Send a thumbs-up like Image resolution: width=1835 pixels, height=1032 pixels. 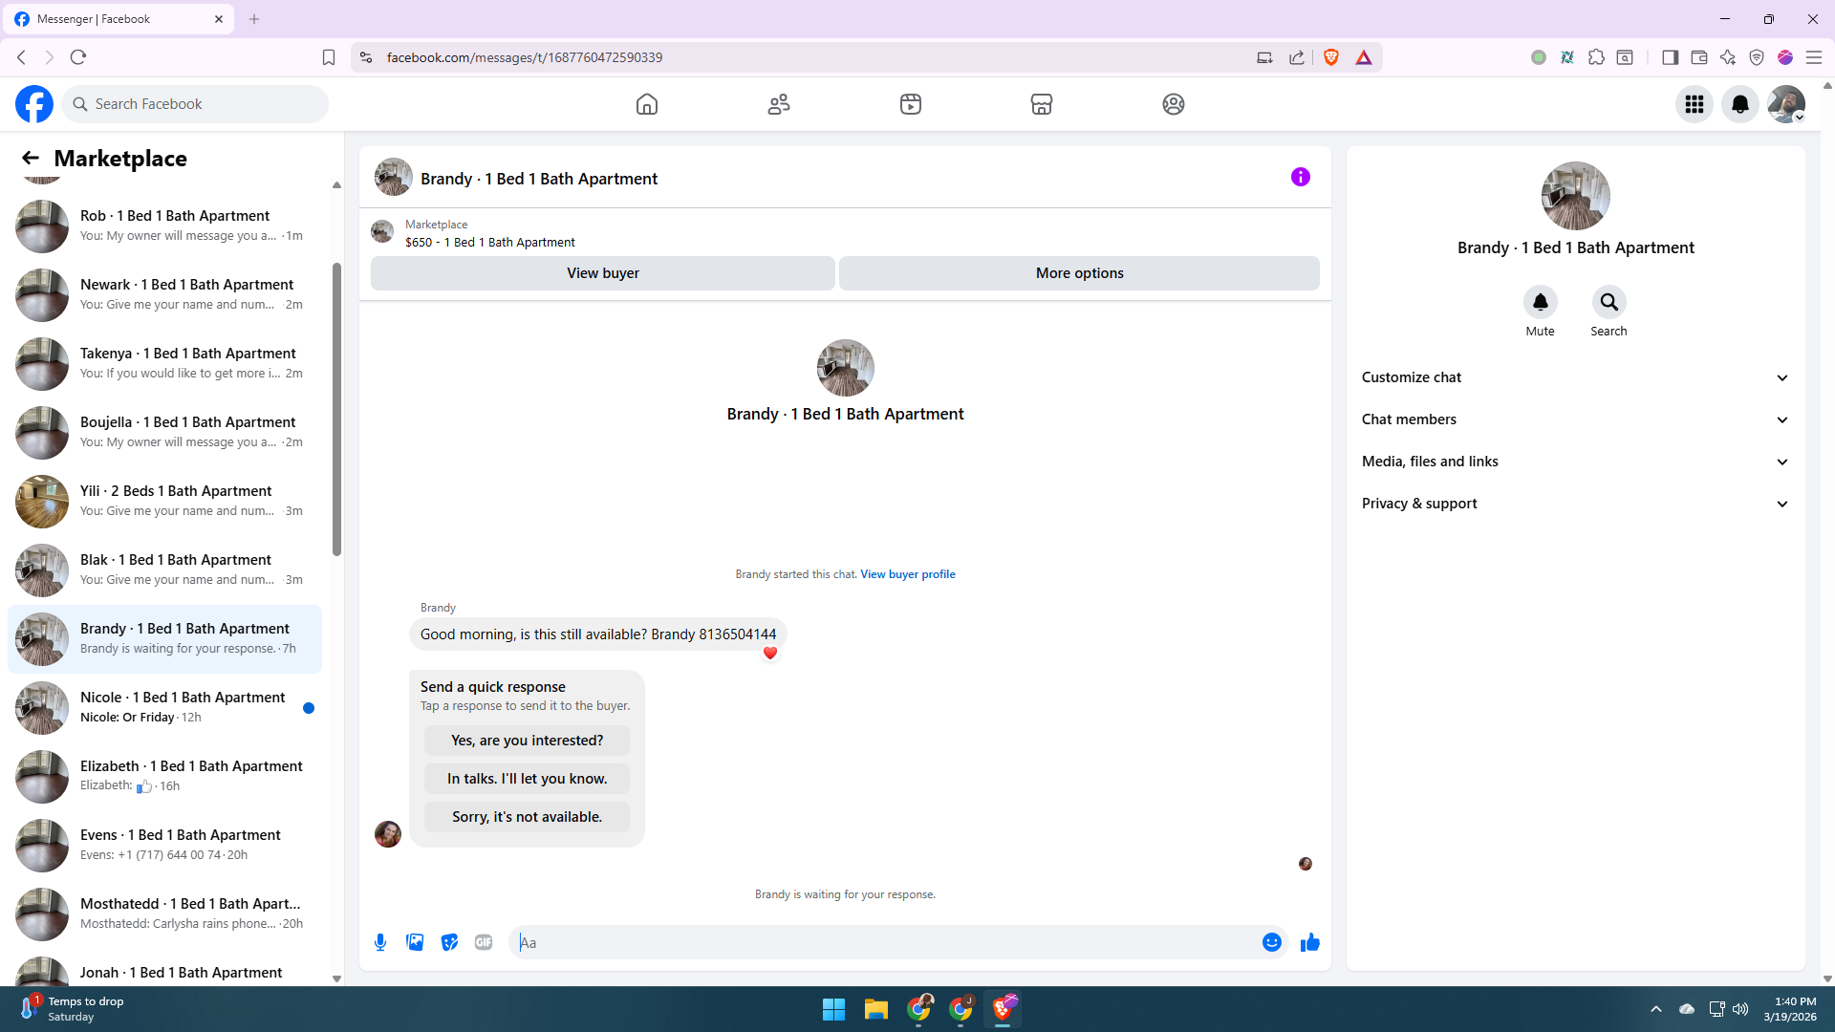[1309, 942]
